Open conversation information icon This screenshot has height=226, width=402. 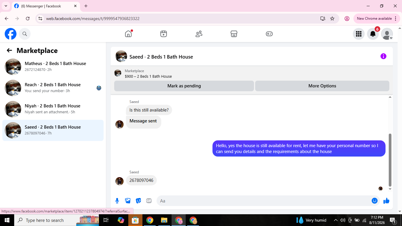(x=383, y=56)
